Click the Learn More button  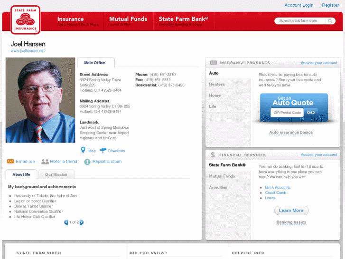tap(291, 211)
